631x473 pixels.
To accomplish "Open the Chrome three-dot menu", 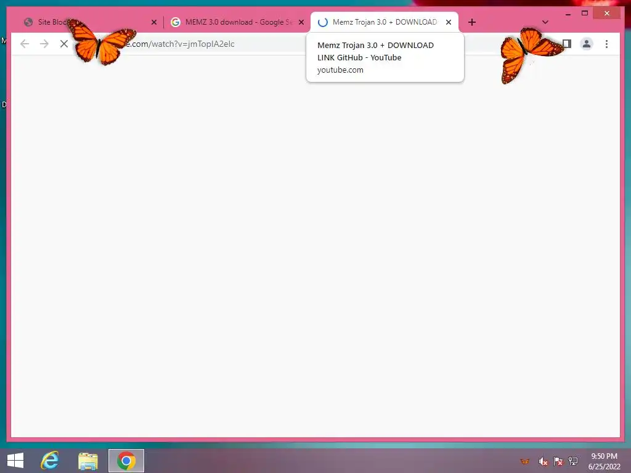I will click(x=606, y=44).
